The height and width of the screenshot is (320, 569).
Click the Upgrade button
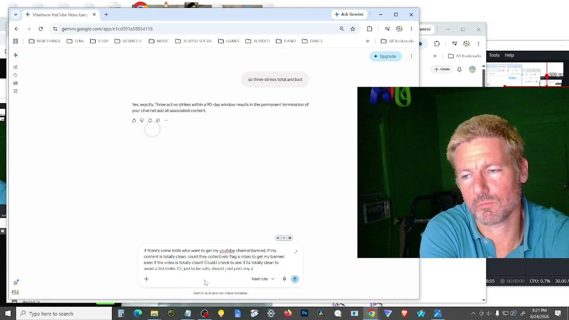(x=385, y=56)
